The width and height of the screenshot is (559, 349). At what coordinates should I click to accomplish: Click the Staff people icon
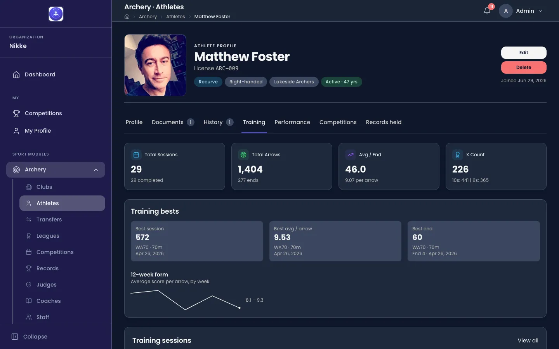pyautogui.click(x=29, y=317)
